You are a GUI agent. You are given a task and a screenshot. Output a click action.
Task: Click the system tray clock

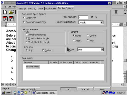click(x=121, y=93)
